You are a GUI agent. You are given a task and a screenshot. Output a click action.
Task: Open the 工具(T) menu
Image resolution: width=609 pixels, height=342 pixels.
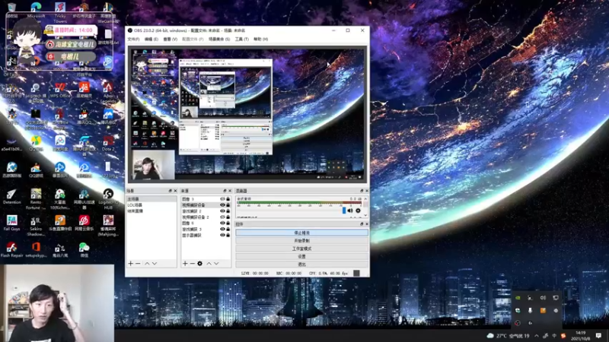coord(241,40)
